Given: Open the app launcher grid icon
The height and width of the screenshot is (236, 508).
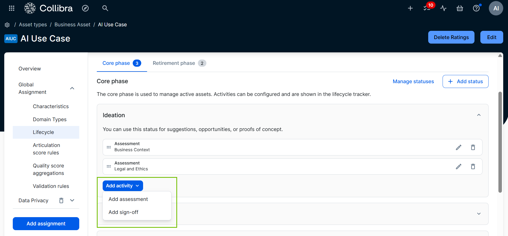Looking at the screenshot, I should [x=11, y=8].
